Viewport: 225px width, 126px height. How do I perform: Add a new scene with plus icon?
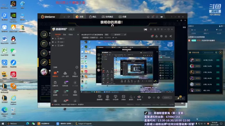pyautogui.click(x=78, y=34)
